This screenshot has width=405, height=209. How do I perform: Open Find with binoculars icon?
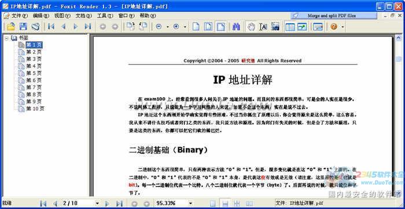coord(236,27)
